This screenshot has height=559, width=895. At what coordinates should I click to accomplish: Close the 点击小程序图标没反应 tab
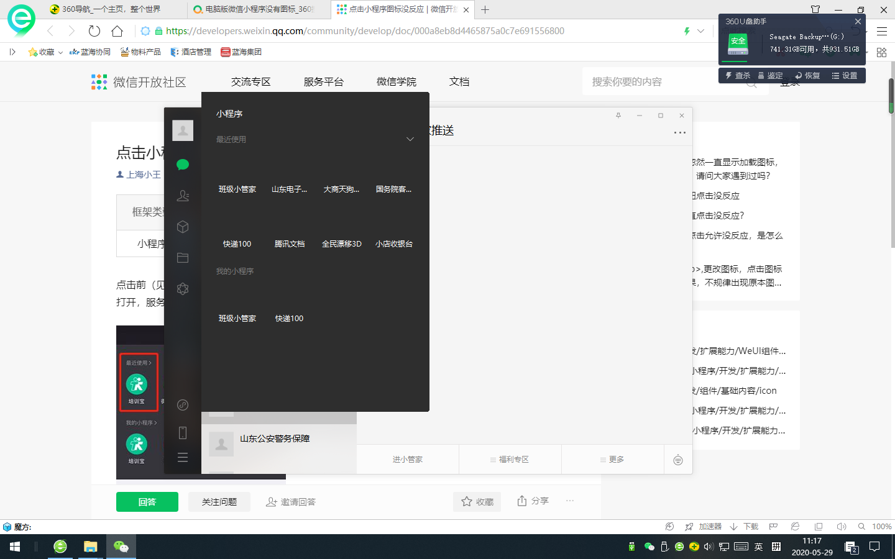pyautogui.click(x=466, y=9)
